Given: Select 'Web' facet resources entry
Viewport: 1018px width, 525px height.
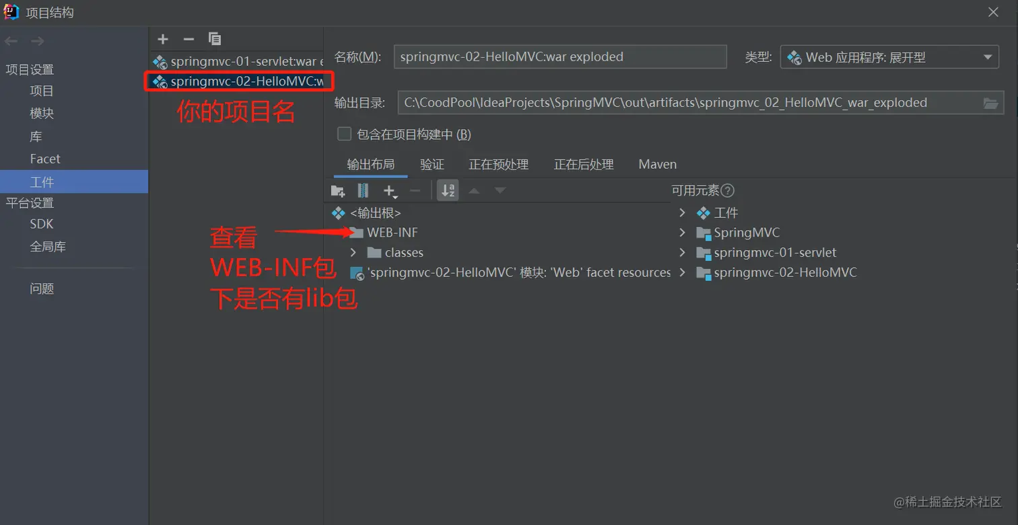Looking at the screenshot, I should click(510, 273).
